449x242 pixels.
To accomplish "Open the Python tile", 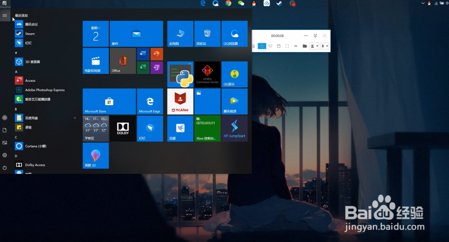I will 180,74.
